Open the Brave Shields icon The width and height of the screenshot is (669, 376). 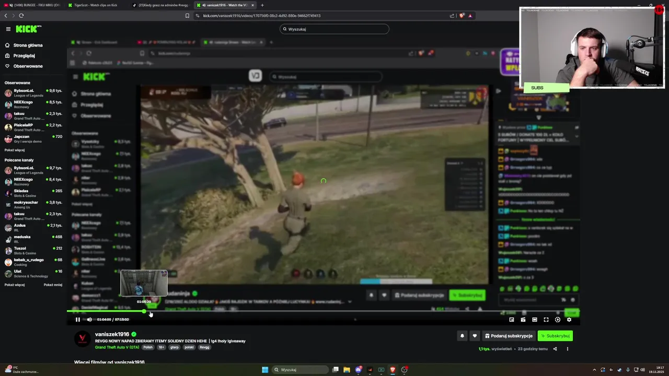[x=462, y=16]
